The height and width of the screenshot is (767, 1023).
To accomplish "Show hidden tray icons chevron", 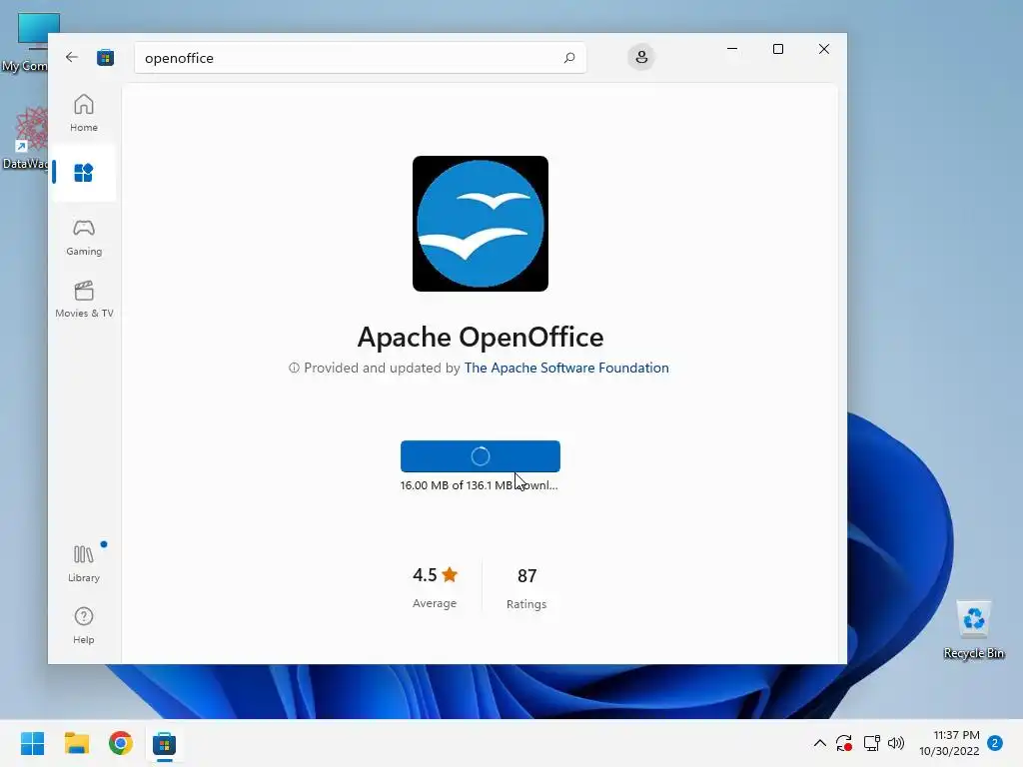I will [820, 743].
